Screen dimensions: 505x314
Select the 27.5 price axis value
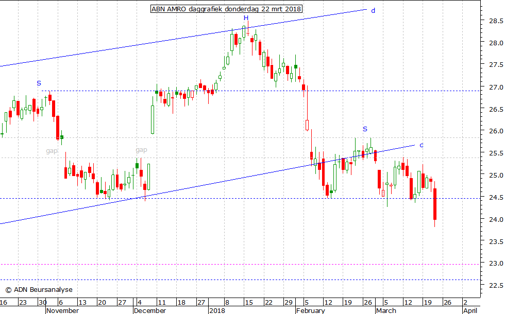[496, 65]
